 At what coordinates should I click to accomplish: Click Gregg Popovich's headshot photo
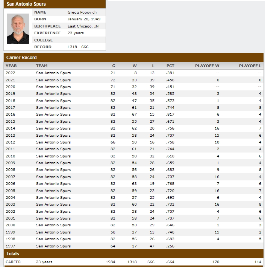18,29
